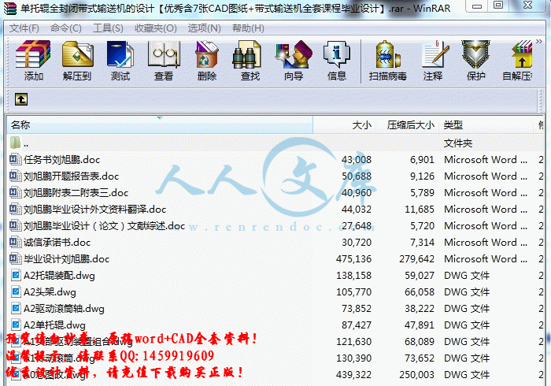Select file 刘旭鹏附表二附表三.doc
The image size is (551, 386).
coord(275,193)
